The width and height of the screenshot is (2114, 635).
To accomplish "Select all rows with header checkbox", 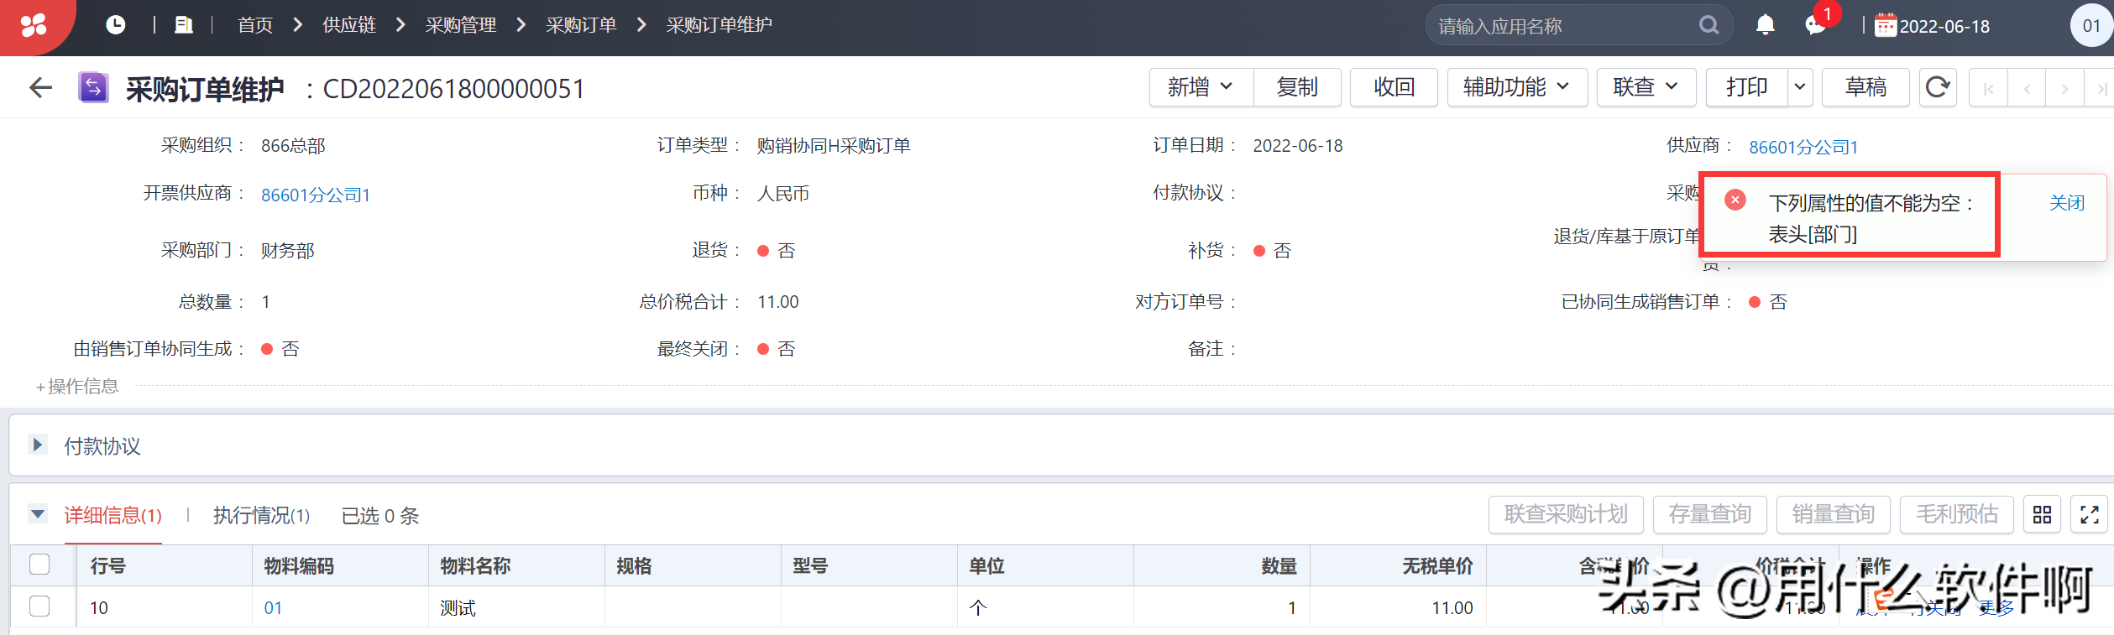I will coord(39,565).
